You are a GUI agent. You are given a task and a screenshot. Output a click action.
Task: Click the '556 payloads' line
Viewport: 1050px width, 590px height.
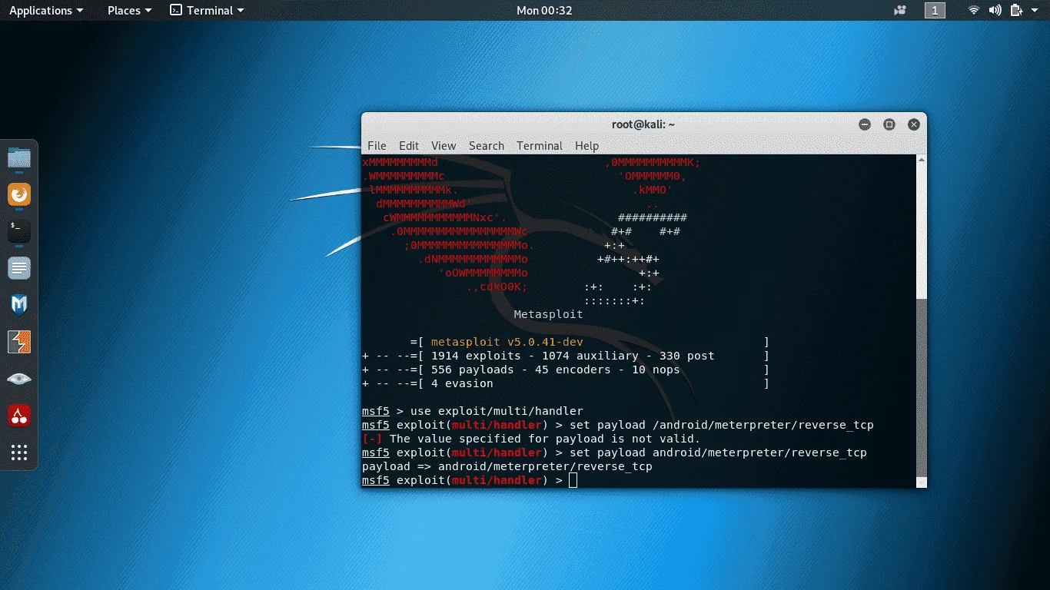(566, 370)
